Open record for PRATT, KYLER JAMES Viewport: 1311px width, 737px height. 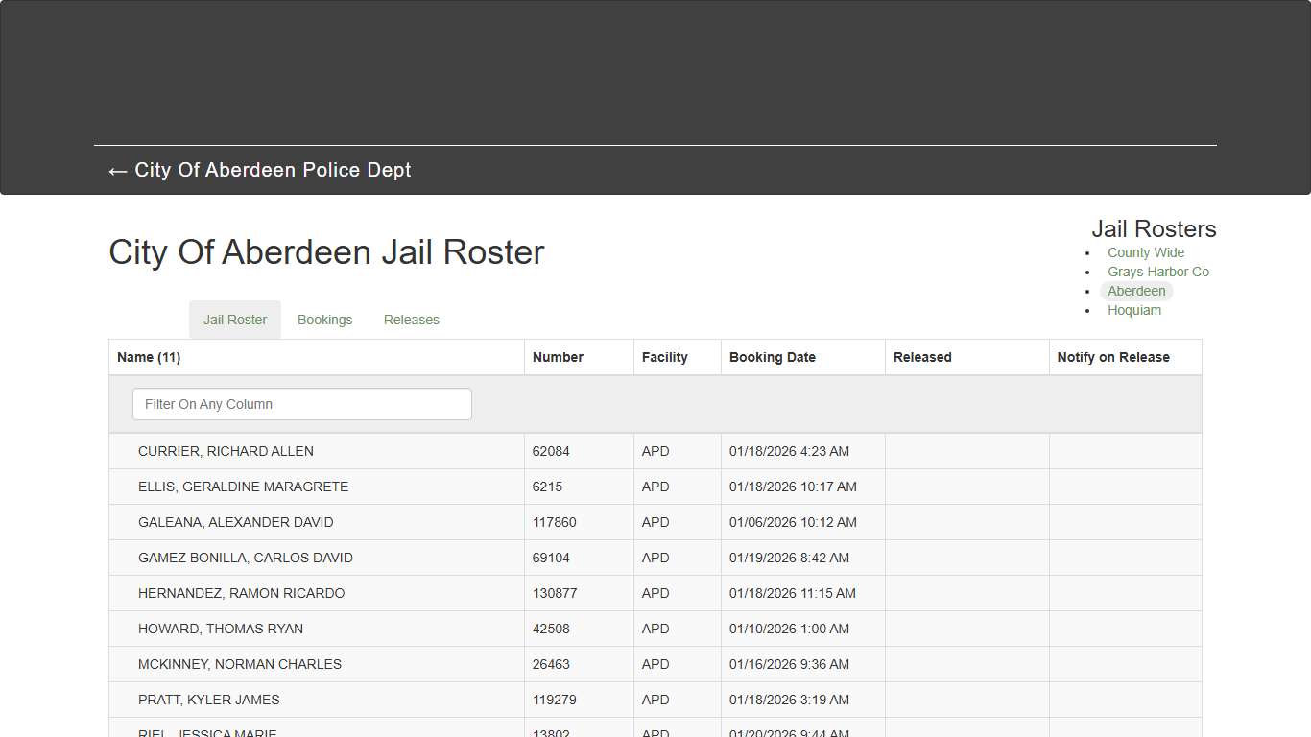[x=208, y=700]
